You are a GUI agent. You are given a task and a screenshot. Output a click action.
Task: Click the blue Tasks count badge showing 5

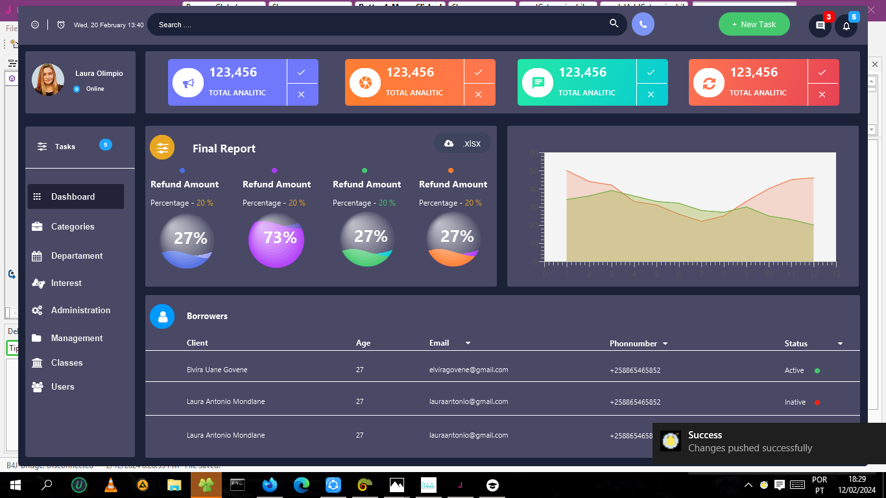click(x=106, y=145)
